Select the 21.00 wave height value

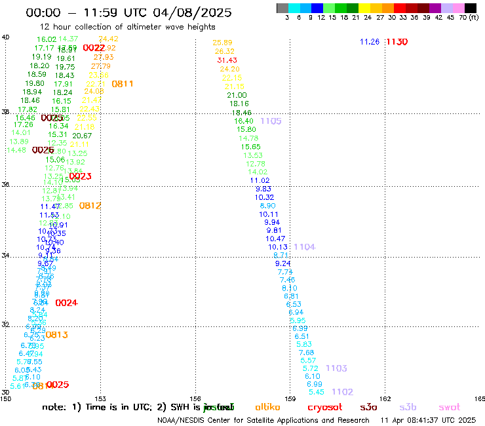tap(237, 95)
